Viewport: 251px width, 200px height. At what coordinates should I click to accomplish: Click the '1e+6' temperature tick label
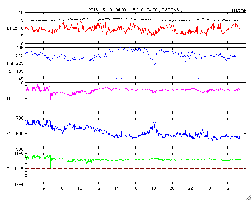pos(19,153)
